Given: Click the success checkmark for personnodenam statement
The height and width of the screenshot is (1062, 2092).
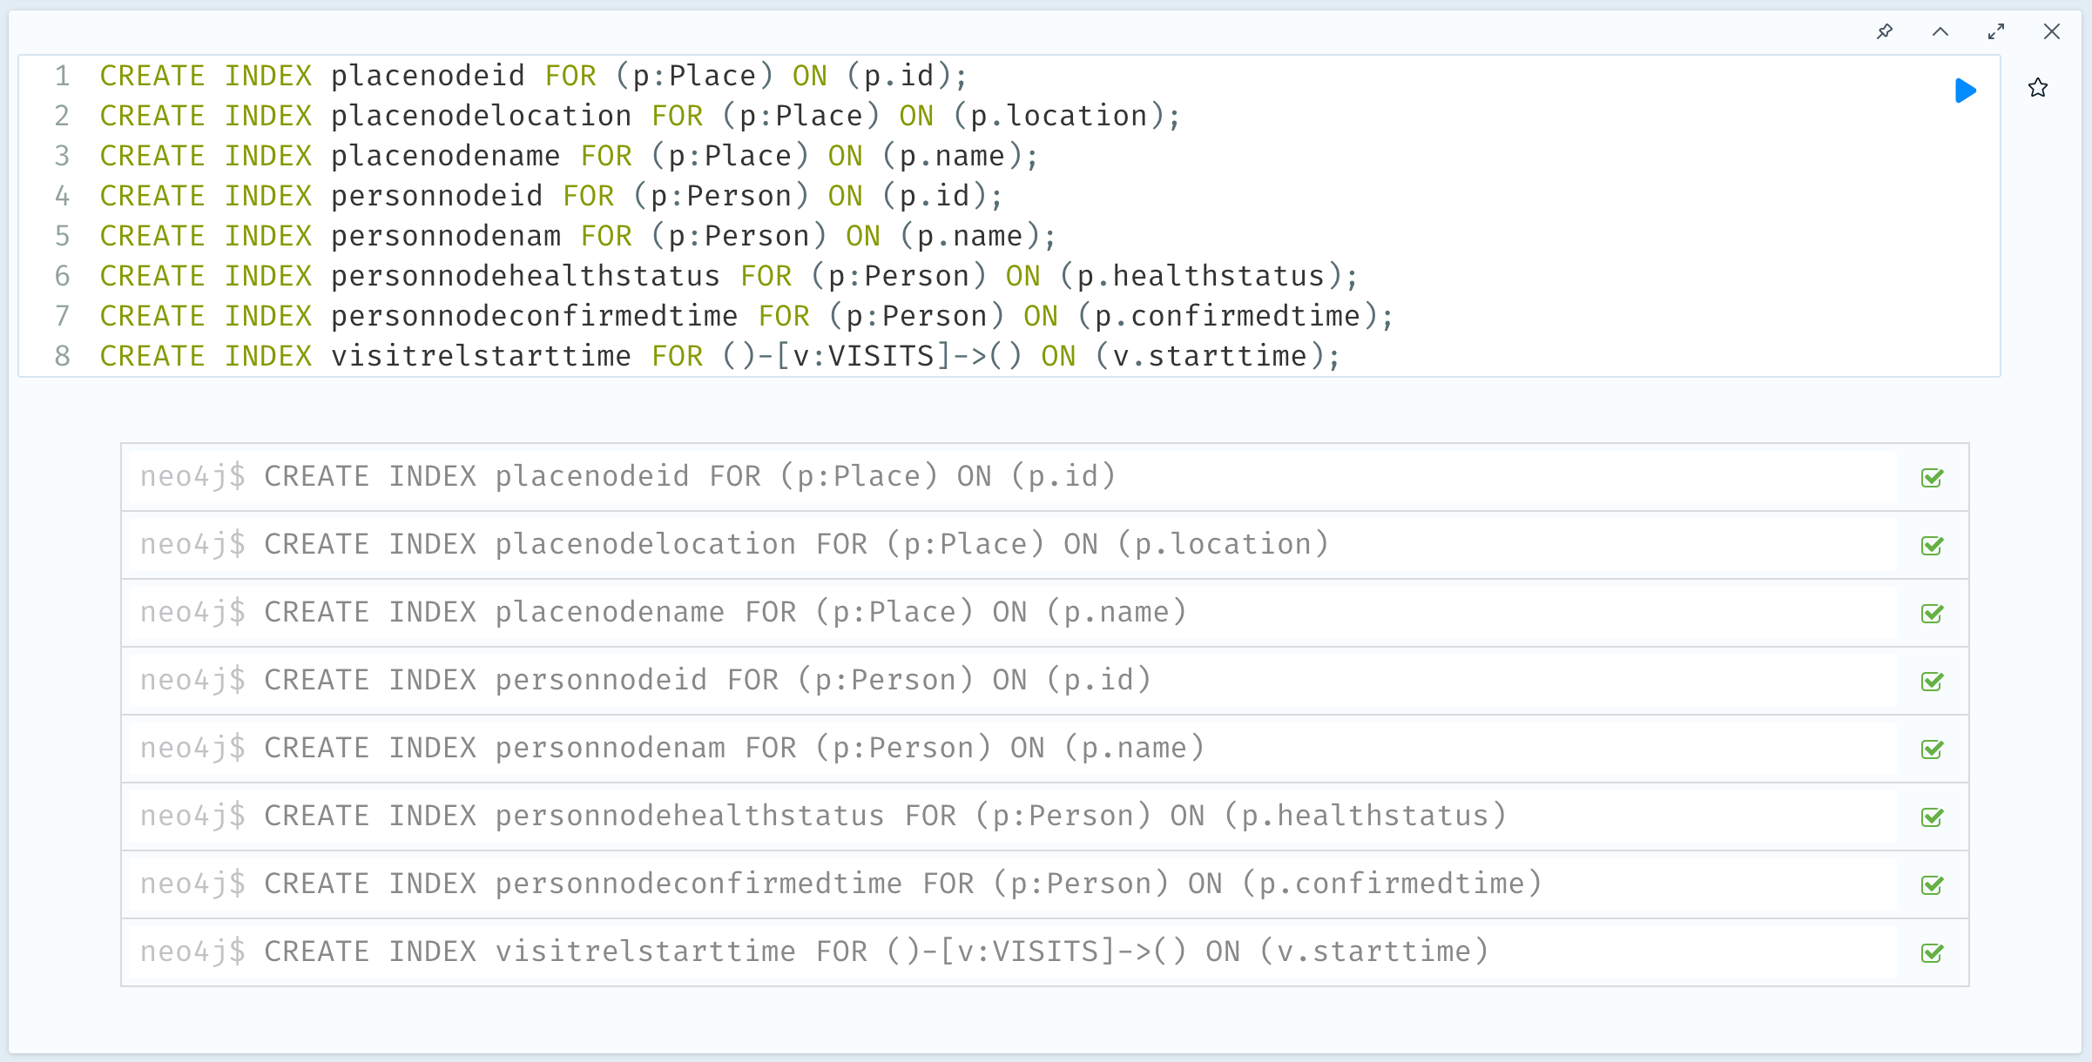Looking at the screenshot, I should [x=1933, y=749].
